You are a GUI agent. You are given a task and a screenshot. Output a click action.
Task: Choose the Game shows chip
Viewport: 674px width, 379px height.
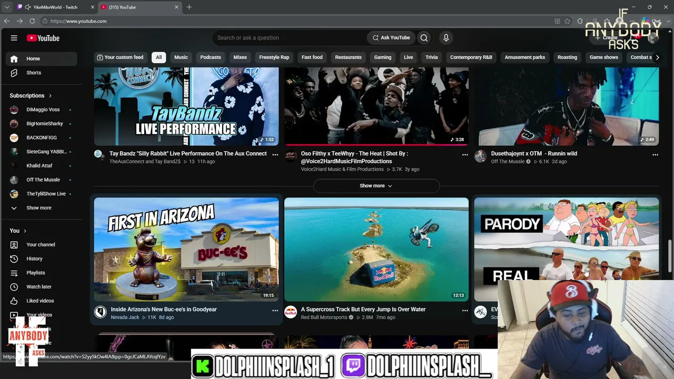pyautogui.click(x=604, y=57)
